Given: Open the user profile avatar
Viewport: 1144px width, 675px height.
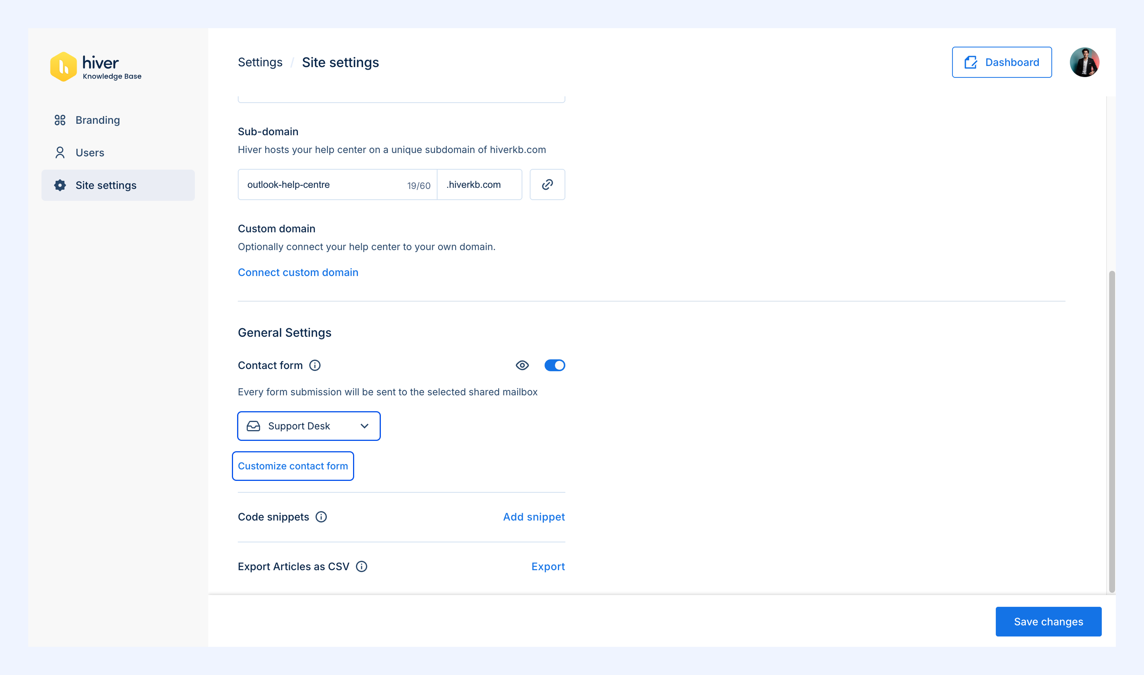Looking at the screenshot, I should [1084, 62].
